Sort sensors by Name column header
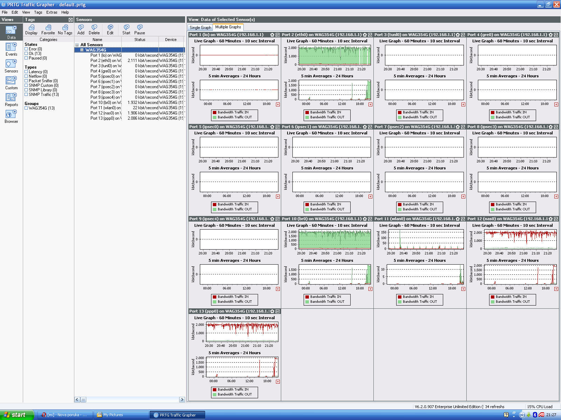This screenshot has height=420, width=561. pyautogui.click(x=97, y=40)
